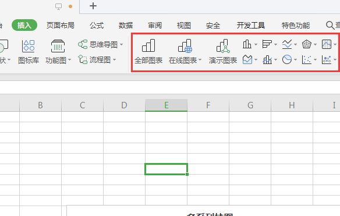Insert a pie chart

pyautogui.click(x=287, y=59)
